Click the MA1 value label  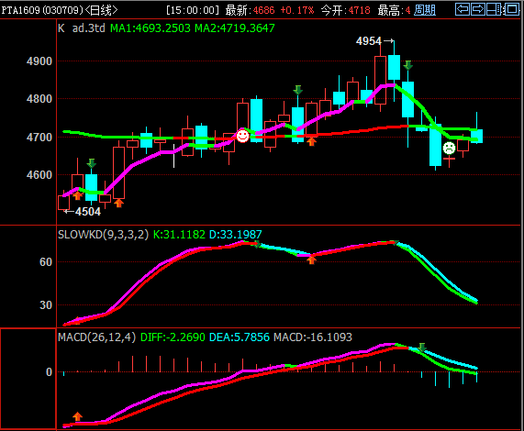point(151,28)
